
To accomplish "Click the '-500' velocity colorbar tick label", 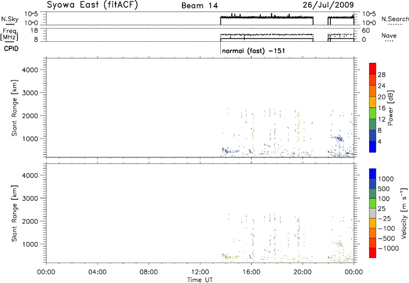I will click(387, 238).
